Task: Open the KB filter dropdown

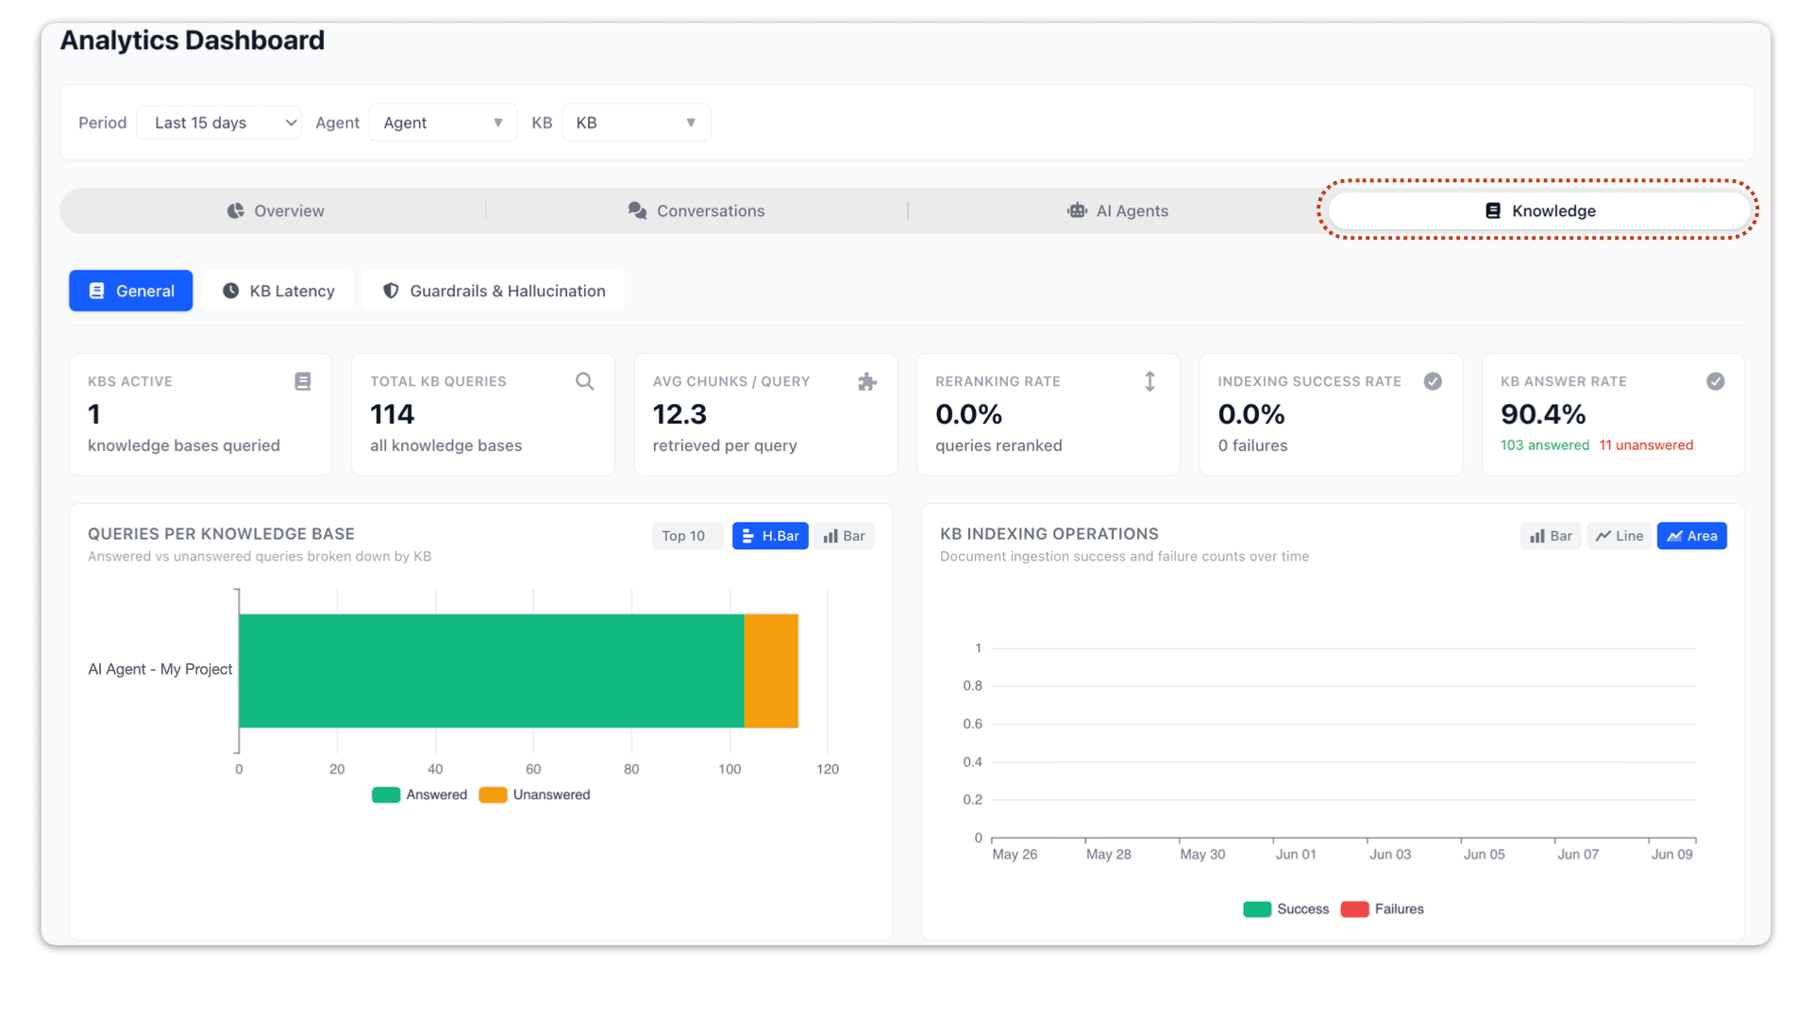Action: click(636, 123)
